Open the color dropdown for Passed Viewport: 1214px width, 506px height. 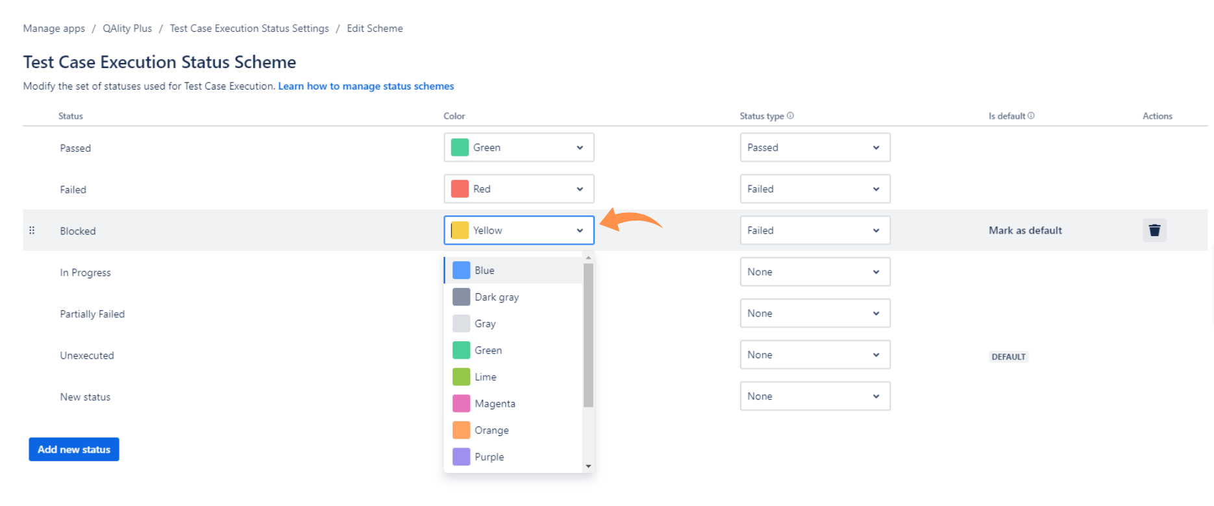[519, 147]
